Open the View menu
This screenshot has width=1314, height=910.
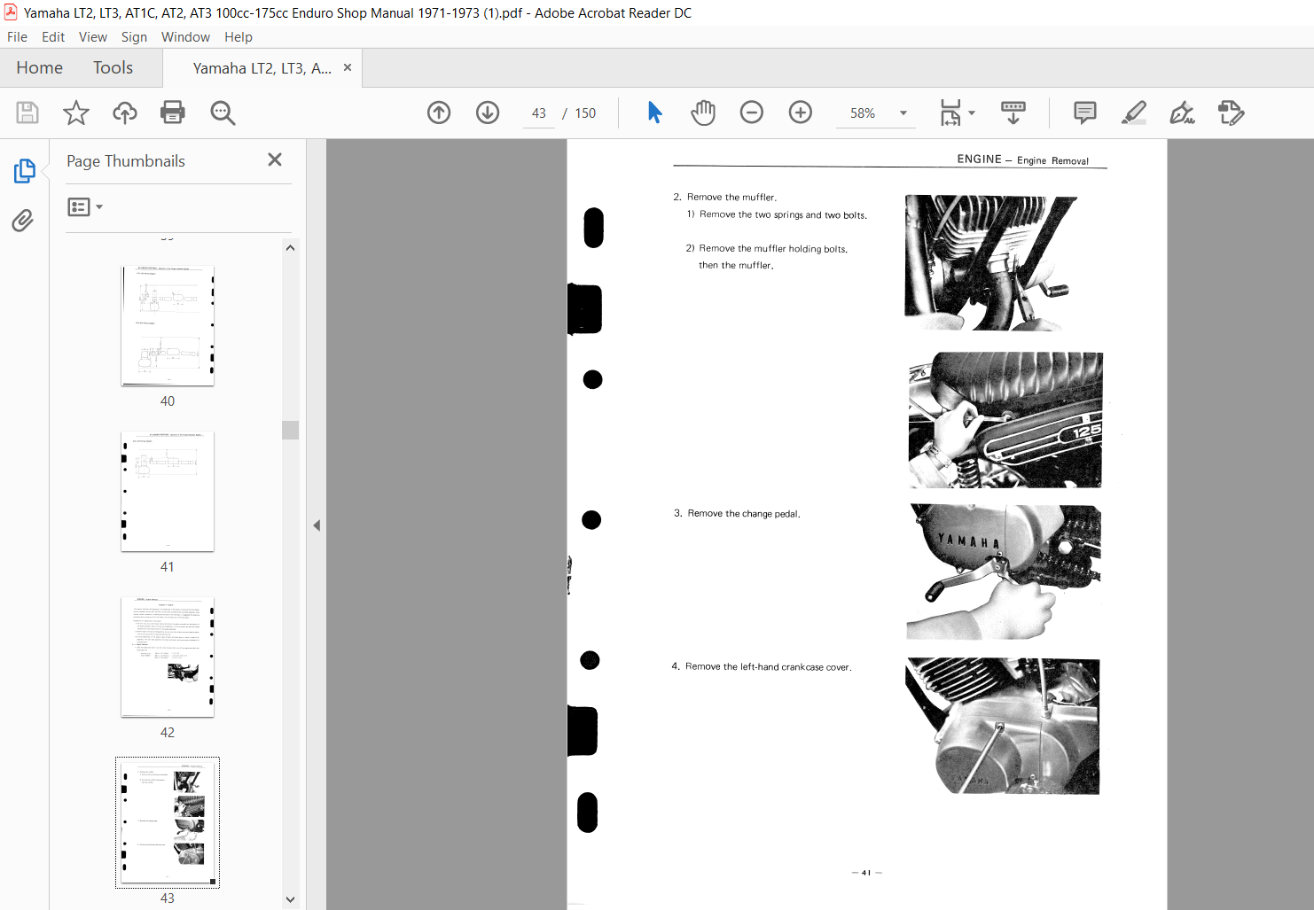[x=93, y=37]
